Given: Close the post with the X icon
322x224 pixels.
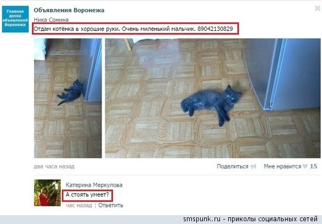Looking at the screenshot, I should 318,8.
